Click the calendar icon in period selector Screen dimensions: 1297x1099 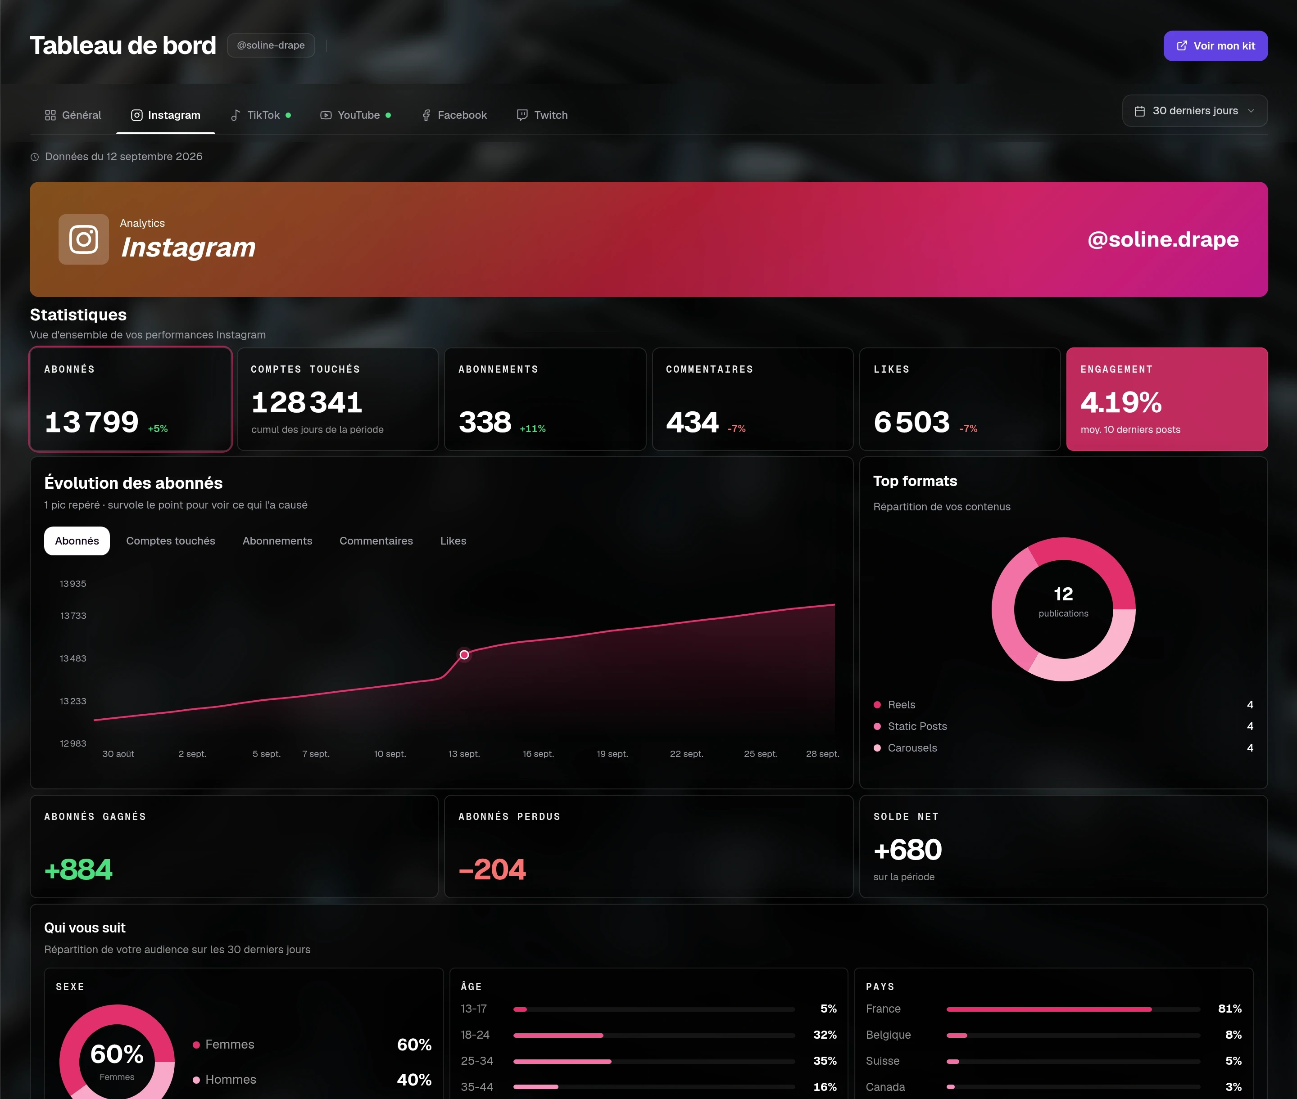click(x=1140, y=111)
